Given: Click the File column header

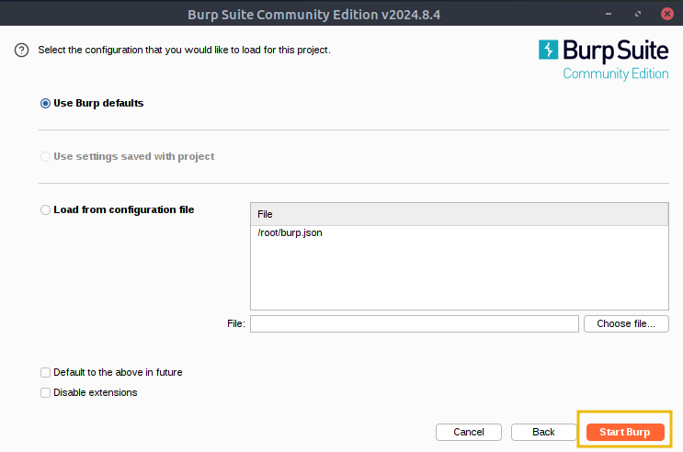Looking at the screenshot, I should coord(459,214).
